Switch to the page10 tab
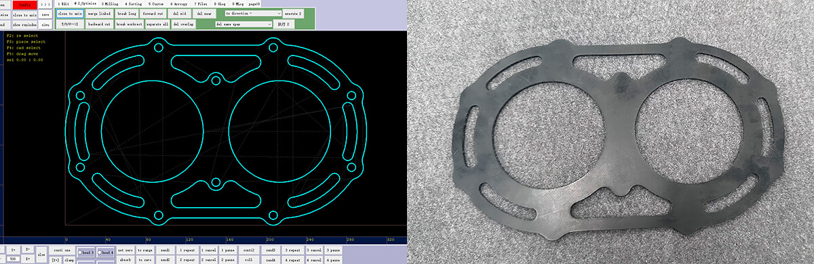This screenshot has height=264, width=814. click(254, 4)
